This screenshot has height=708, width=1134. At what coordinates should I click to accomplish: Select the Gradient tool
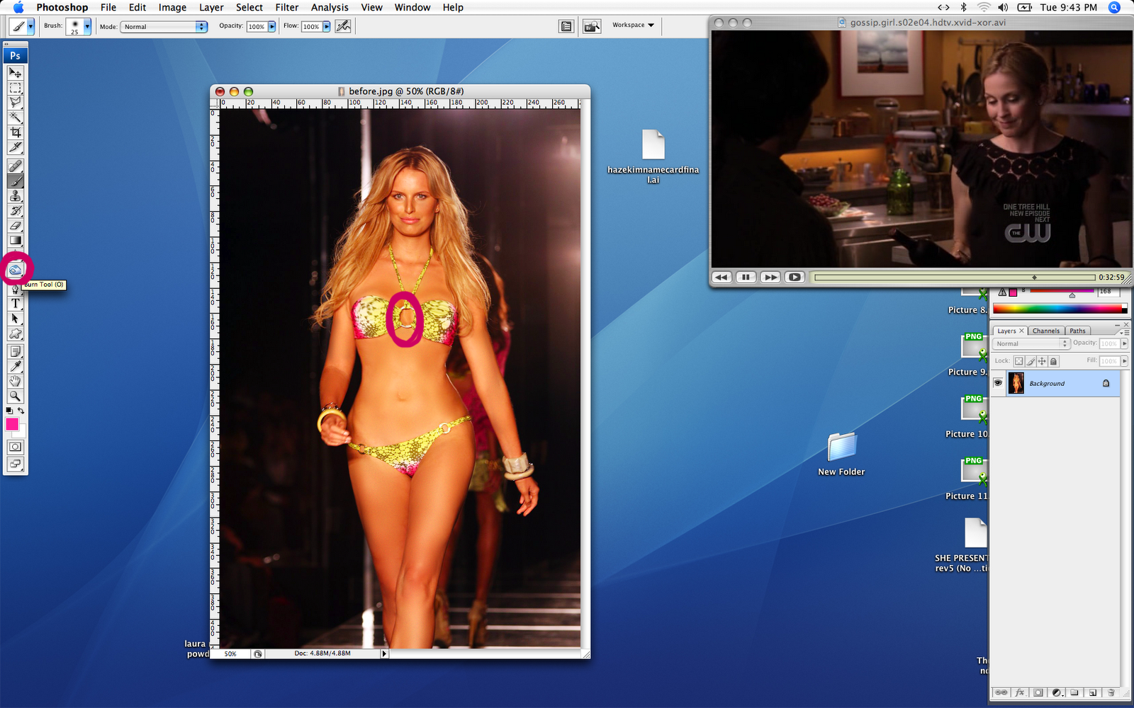(x=15, y=241)
